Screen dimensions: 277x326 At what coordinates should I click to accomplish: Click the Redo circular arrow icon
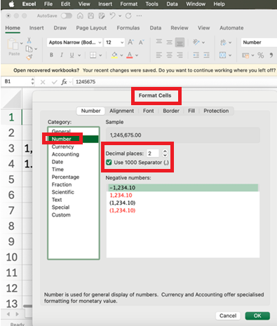tap(128, 16)
